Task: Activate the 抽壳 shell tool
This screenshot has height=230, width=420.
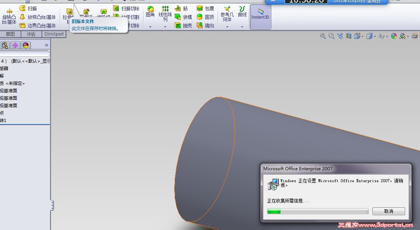Action: tap(184, 26)
